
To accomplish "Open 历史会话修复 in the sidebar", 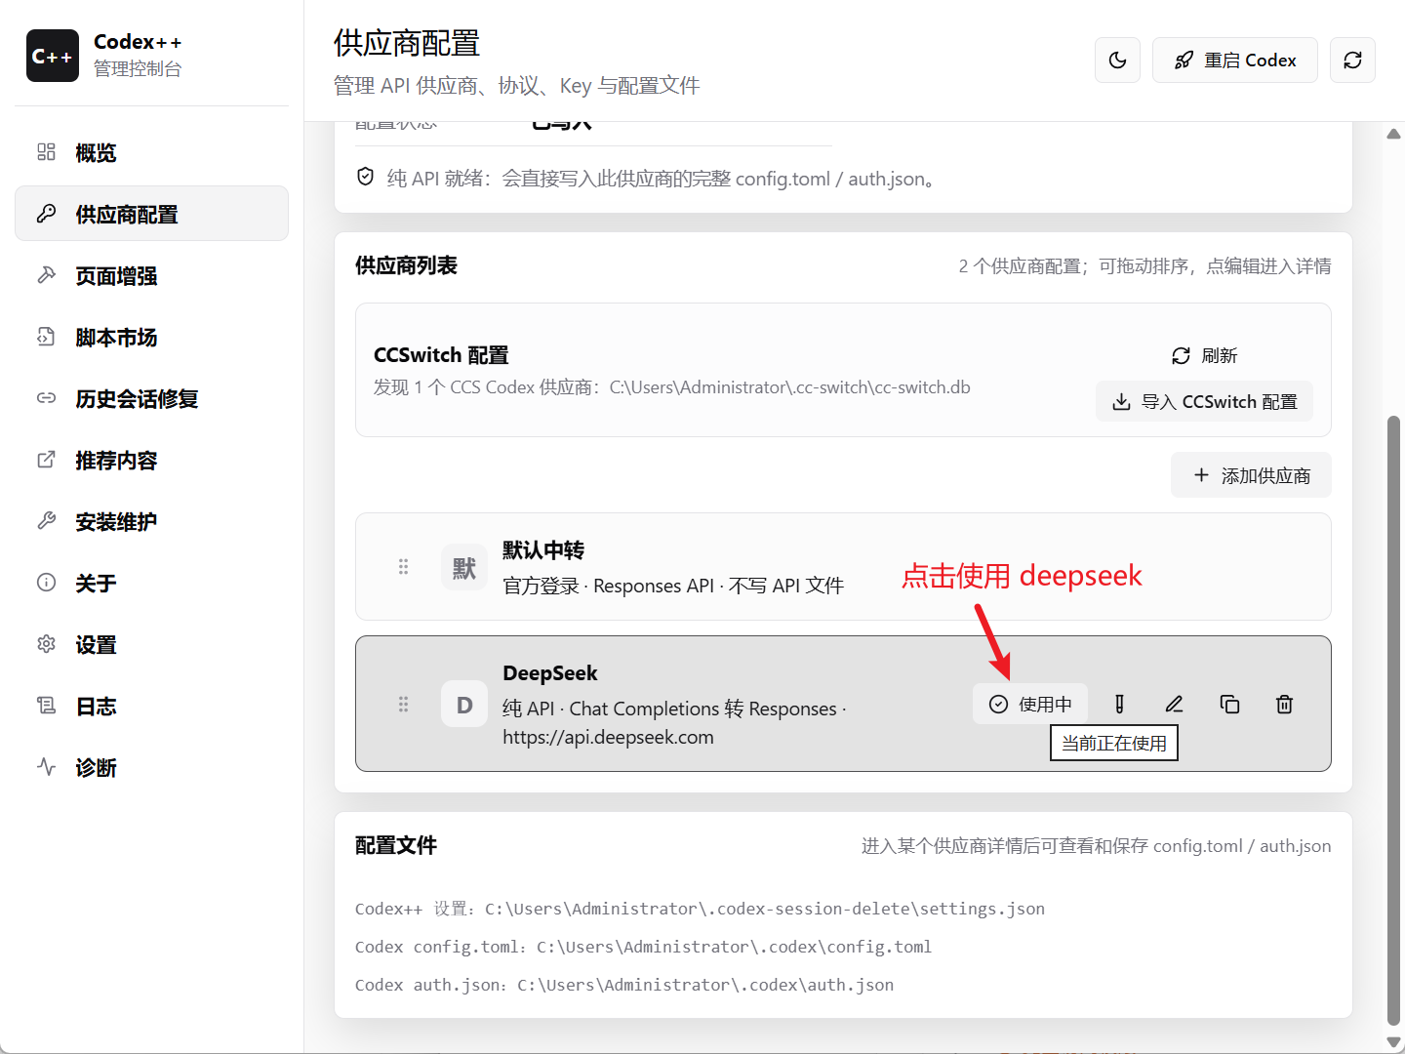I will (x=152, y=398).
